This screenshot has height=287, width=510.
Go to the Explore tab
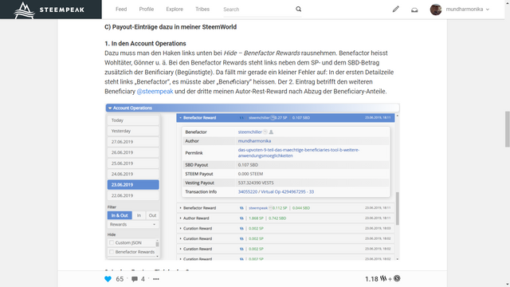click(x=175, y=9)
